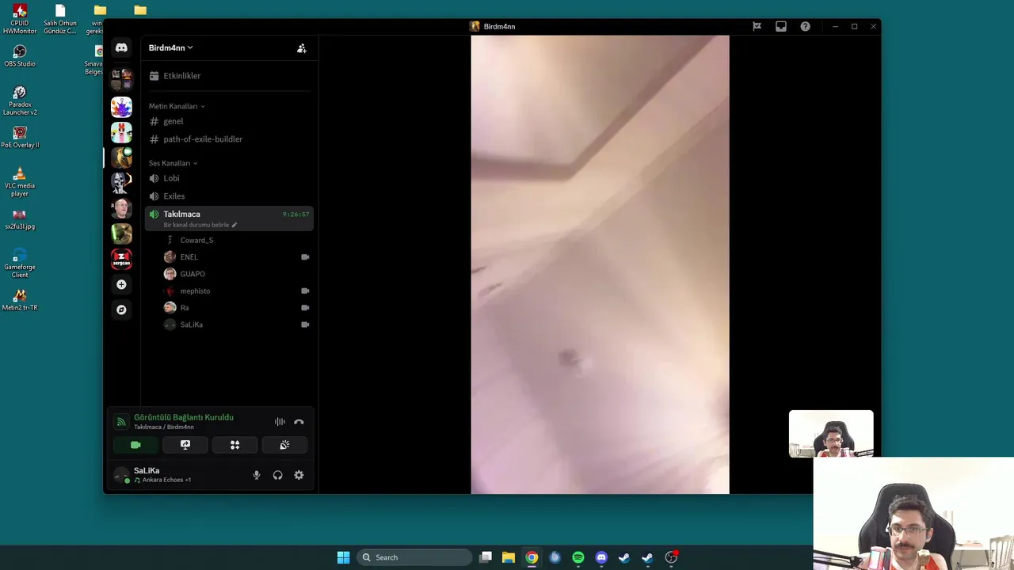
Task: Open the Windows Start button
Action: tap(343, 557)
